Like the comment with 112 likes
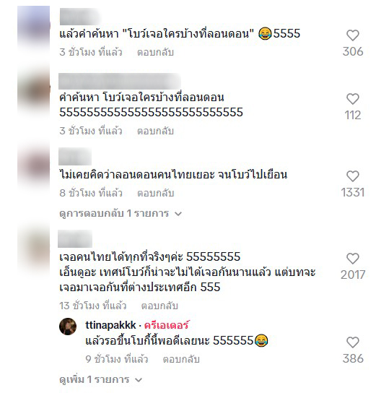381x393 pixels. 353,99
